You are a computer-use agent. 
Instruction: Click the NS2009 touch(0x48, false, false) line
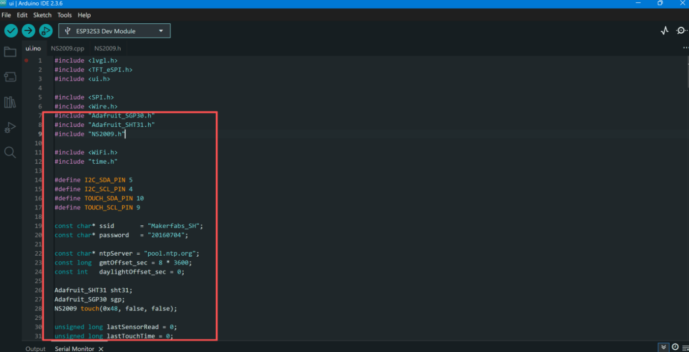116,308
